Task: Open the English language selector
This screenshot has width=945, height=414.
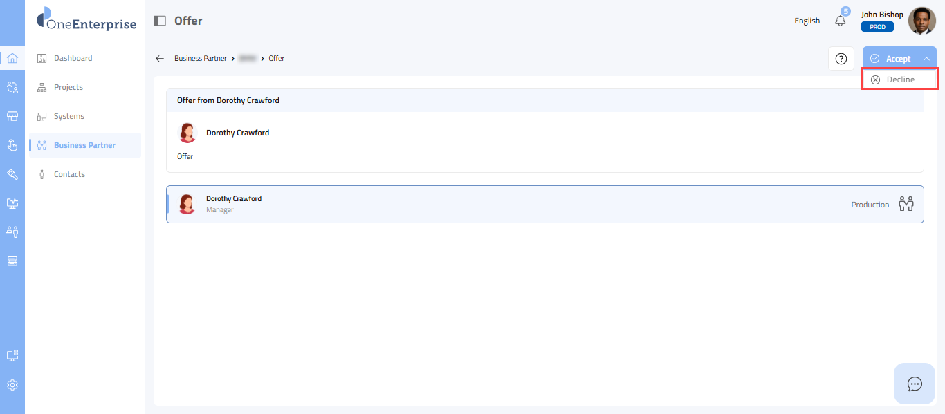Action: click(x=807, y=21)
